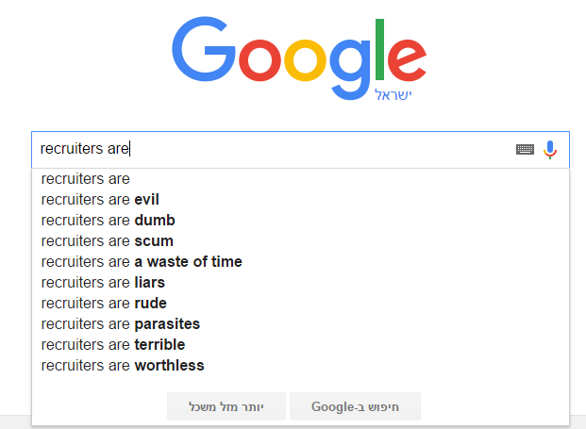Click the bold word 'worthless' in suggestions
Viewport: 586px width, 429px height.
coord(169,365)
